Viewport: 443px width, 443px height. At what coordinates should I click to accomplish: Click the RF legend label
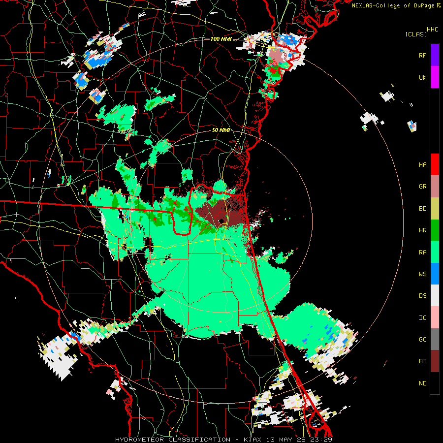tap(422, 55)
